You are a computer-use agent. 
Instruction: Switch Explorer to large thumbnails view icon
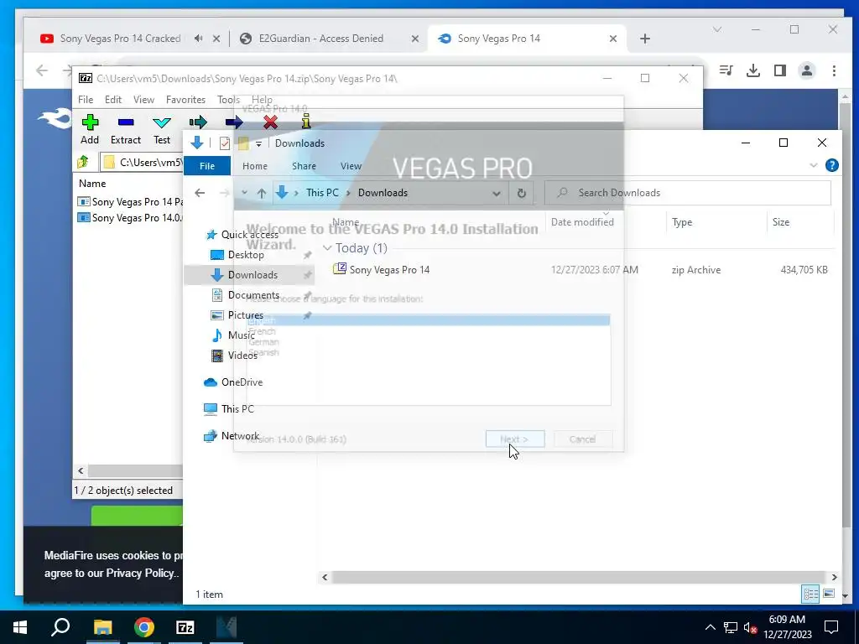(829, 594)
